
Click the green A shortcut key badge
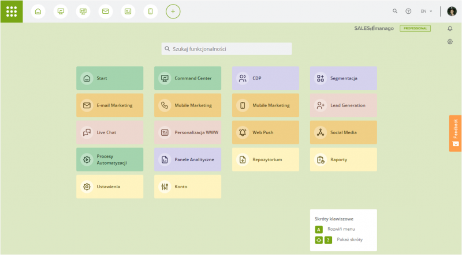(319, 230)
